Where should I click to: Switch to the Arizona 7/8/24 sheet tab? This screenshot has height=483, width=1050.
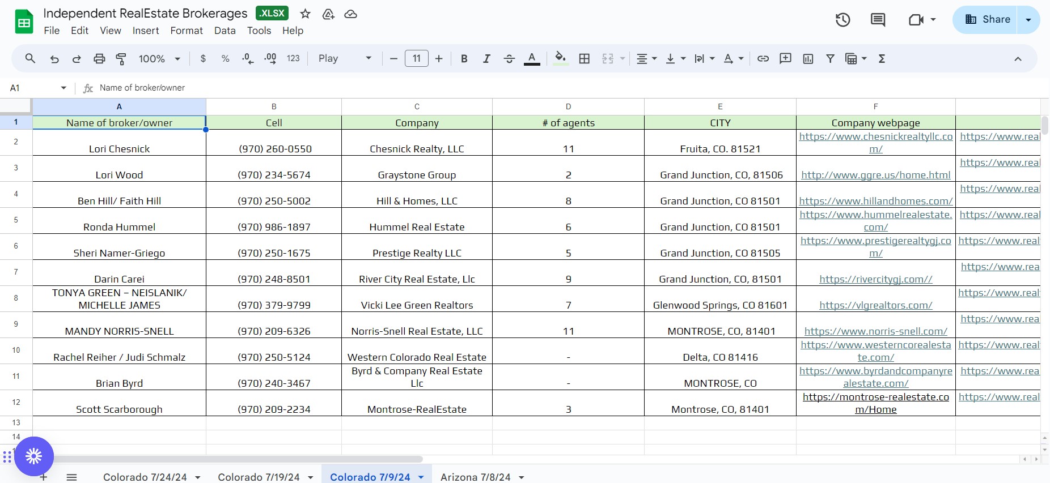[x=475, y=477]
